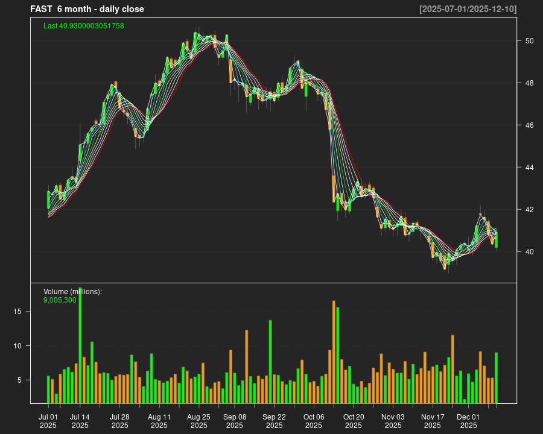Click the green 9,005,300 volume value
Viewport: 543px width, 434px height.
click(60, 300)
